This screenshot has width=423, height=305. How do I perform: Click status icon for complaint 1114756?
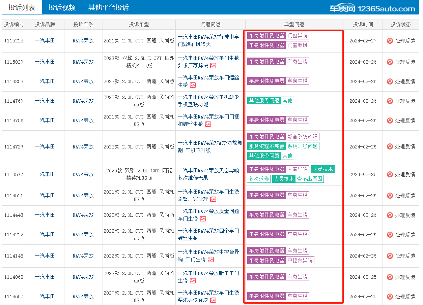click(x=390, y=121)
